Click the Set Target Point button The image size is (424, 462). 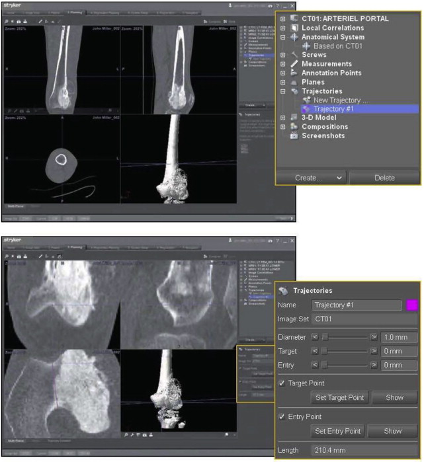tap(339, 398)
